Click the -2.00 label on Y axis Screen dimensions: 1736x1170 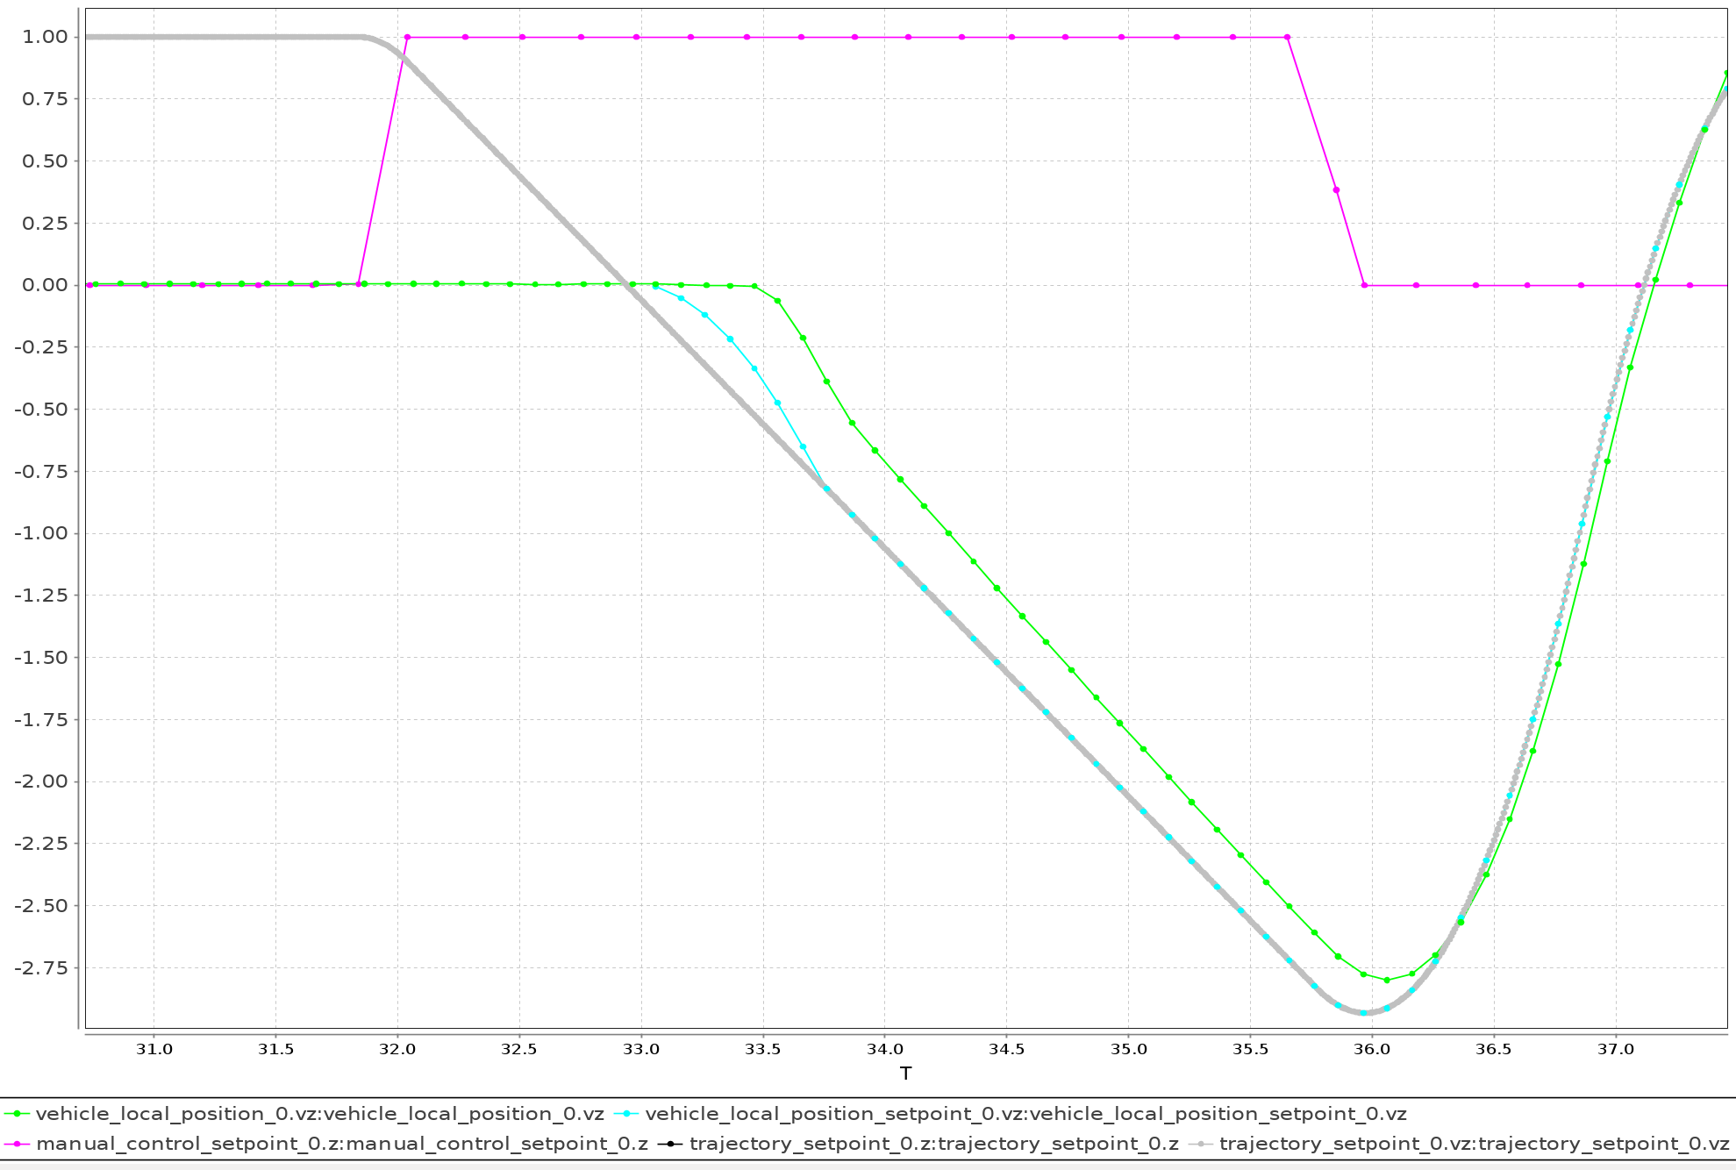[x=40, y=781]
